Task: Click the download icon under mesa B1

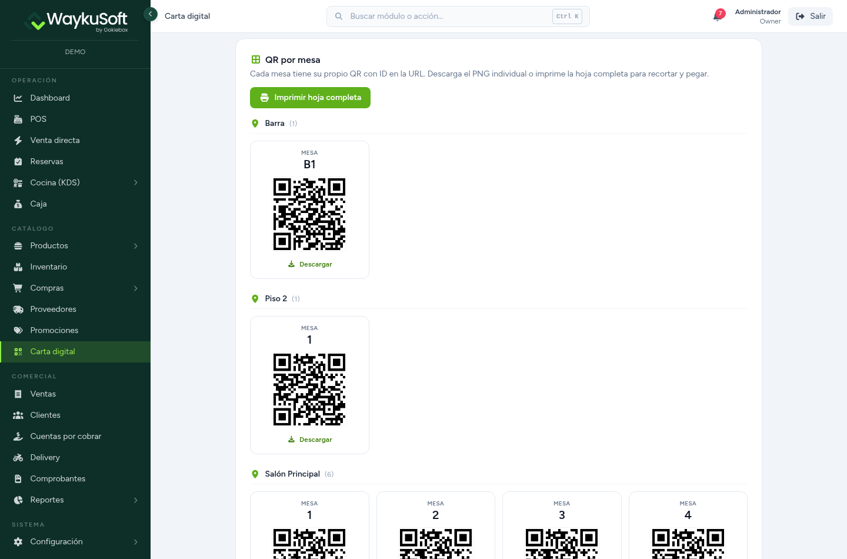Action: tap(291, 264)
